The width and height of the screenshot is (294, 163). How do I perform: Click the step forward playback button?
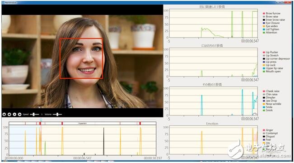coord(19,114)
